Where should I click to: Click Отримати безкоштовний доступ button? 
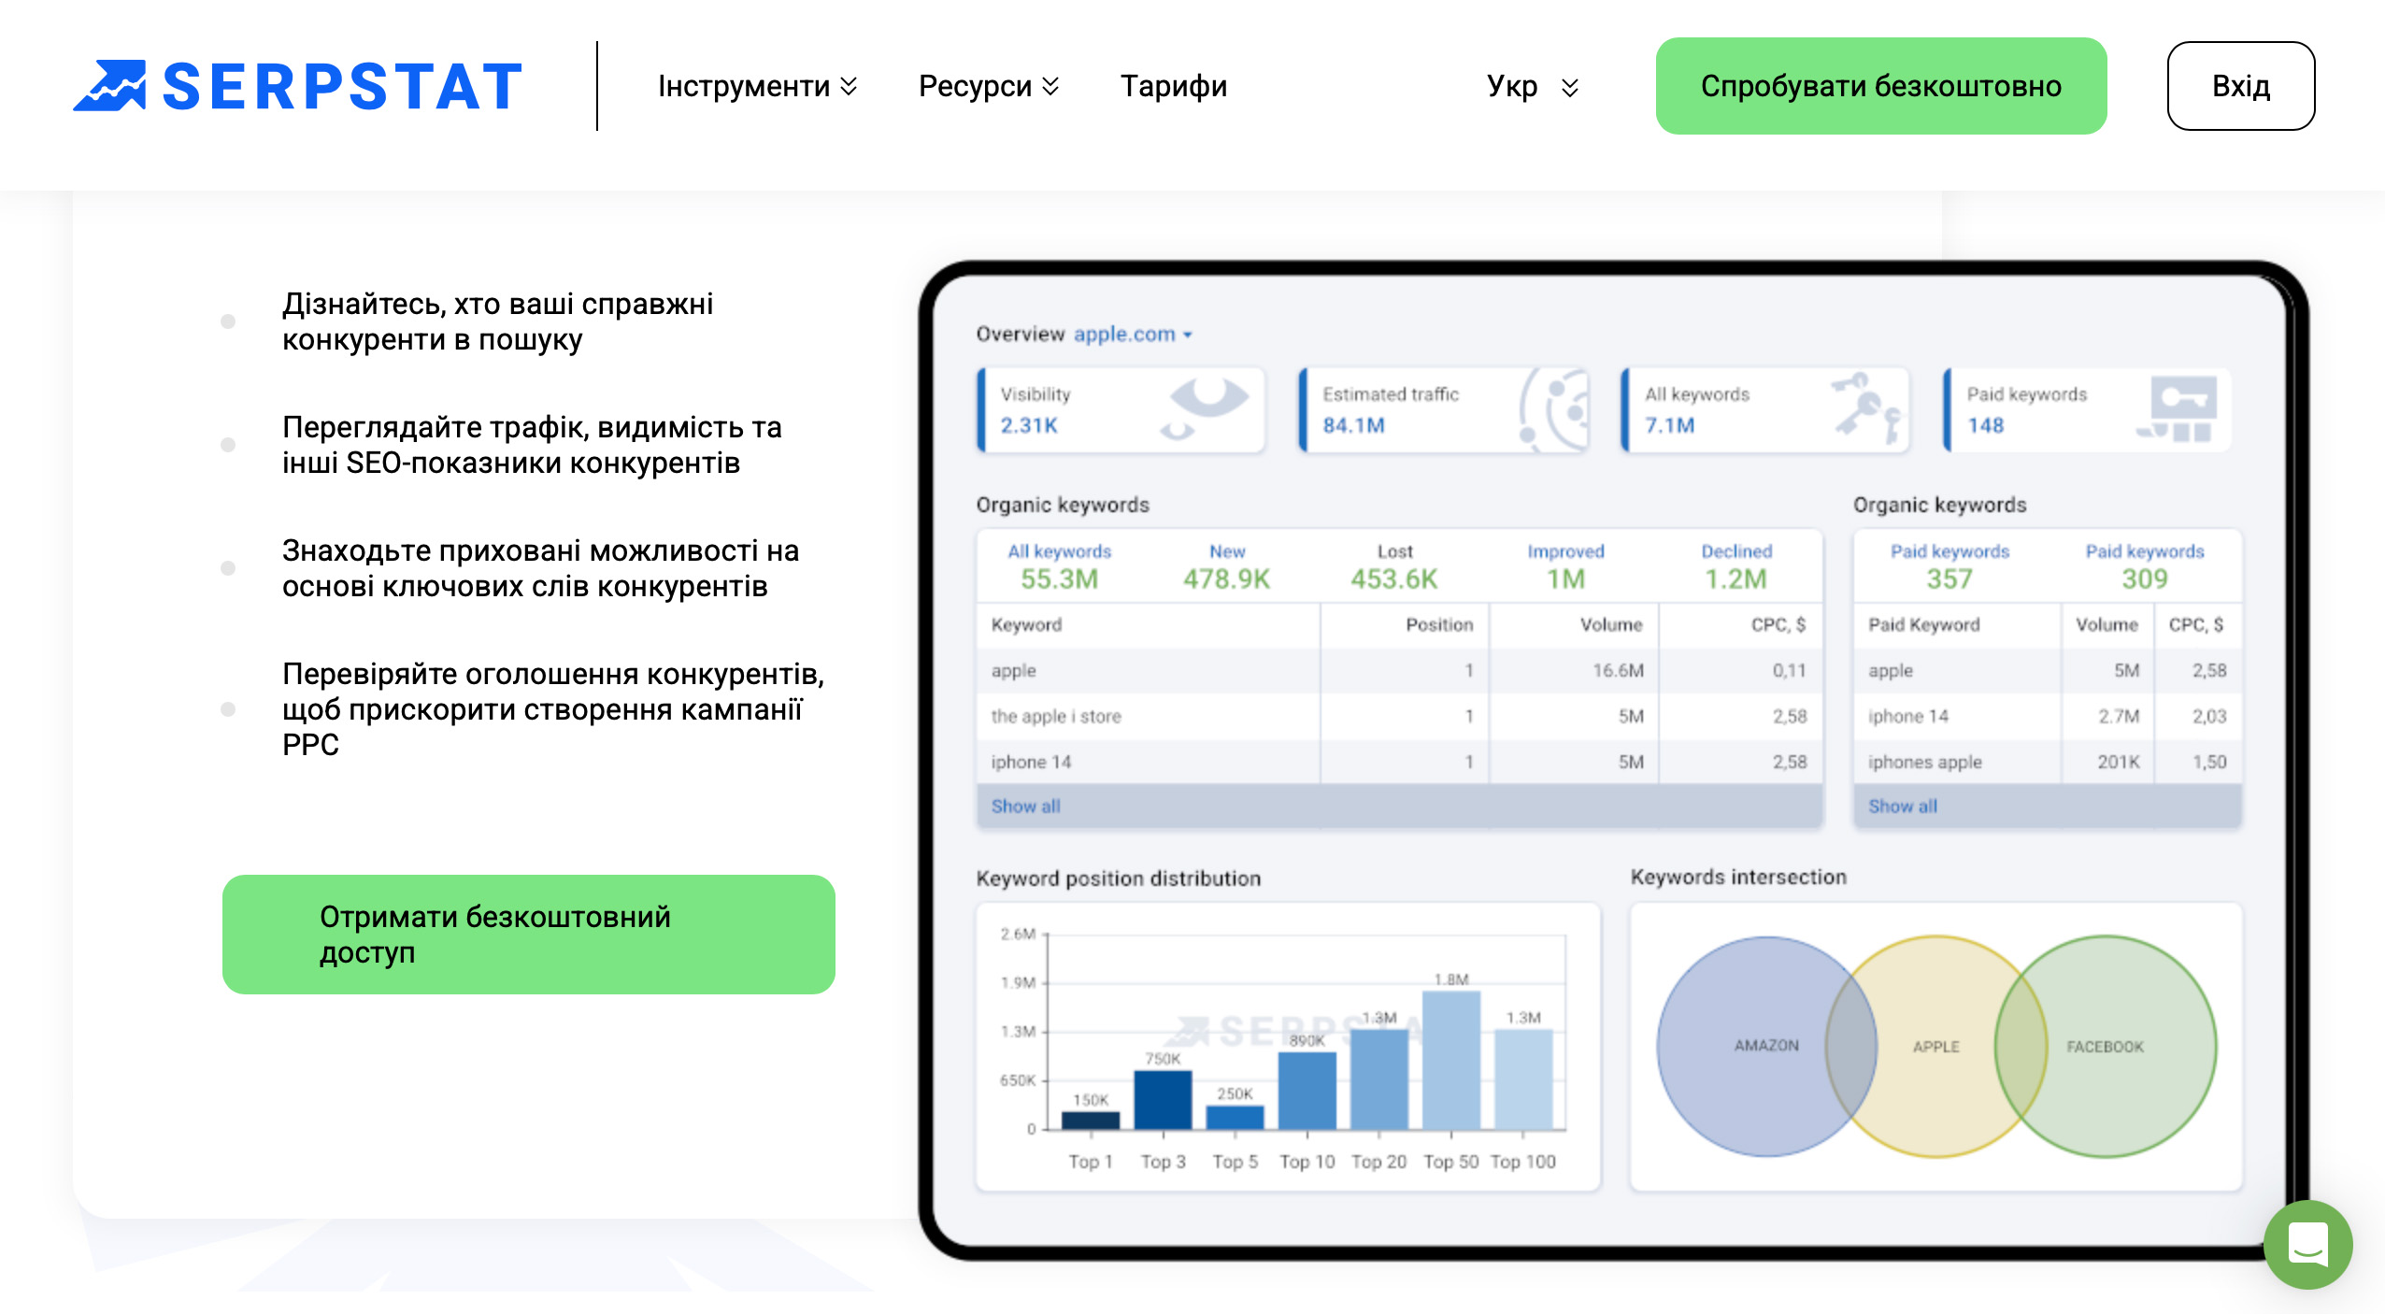(529, 935)
